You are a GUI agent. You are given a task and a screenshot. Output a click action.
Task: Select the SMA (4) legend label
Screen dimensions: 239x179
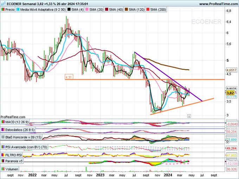(77, 9)
